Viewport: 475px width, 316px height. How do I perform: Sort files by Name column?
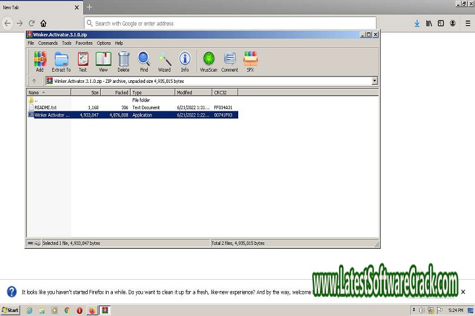[x=49, y=93]
